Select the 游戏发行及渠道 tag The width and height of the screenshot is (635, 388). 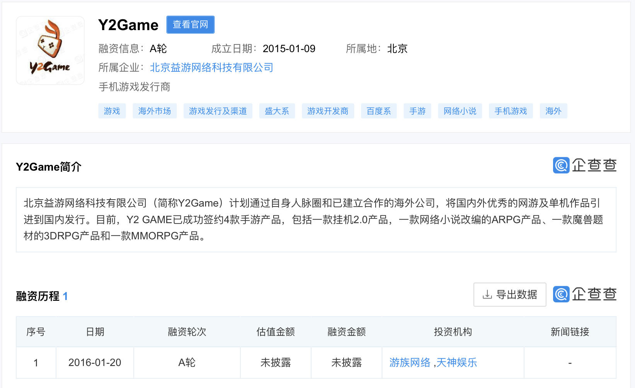coord(218,111)
